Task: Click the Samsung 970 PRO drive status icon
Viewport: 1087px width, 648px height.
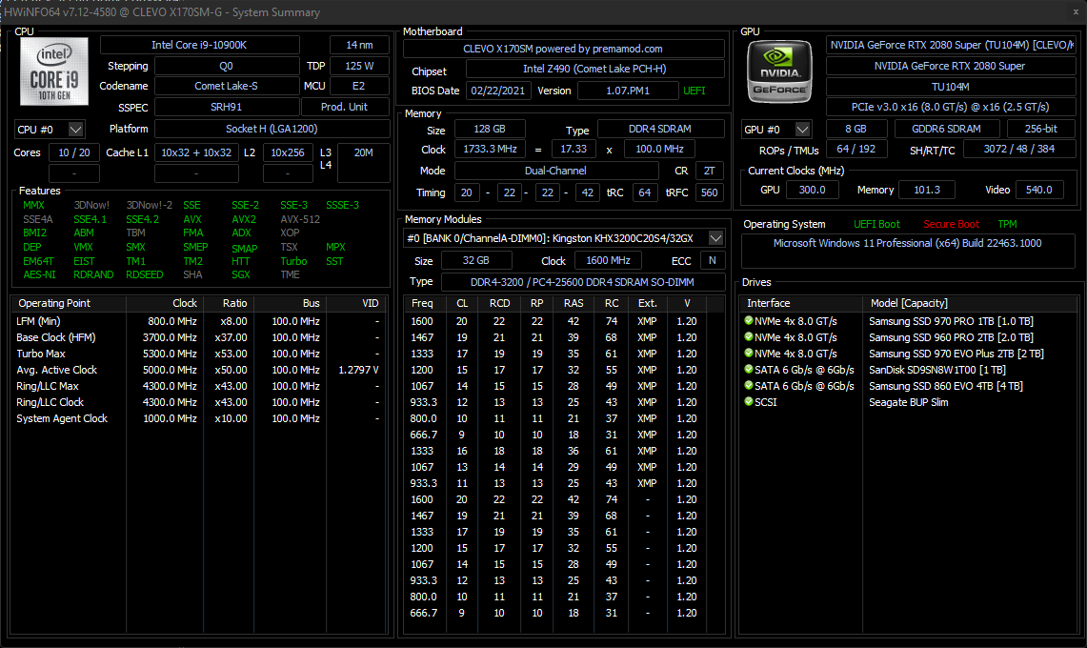Action: (749, 321)
